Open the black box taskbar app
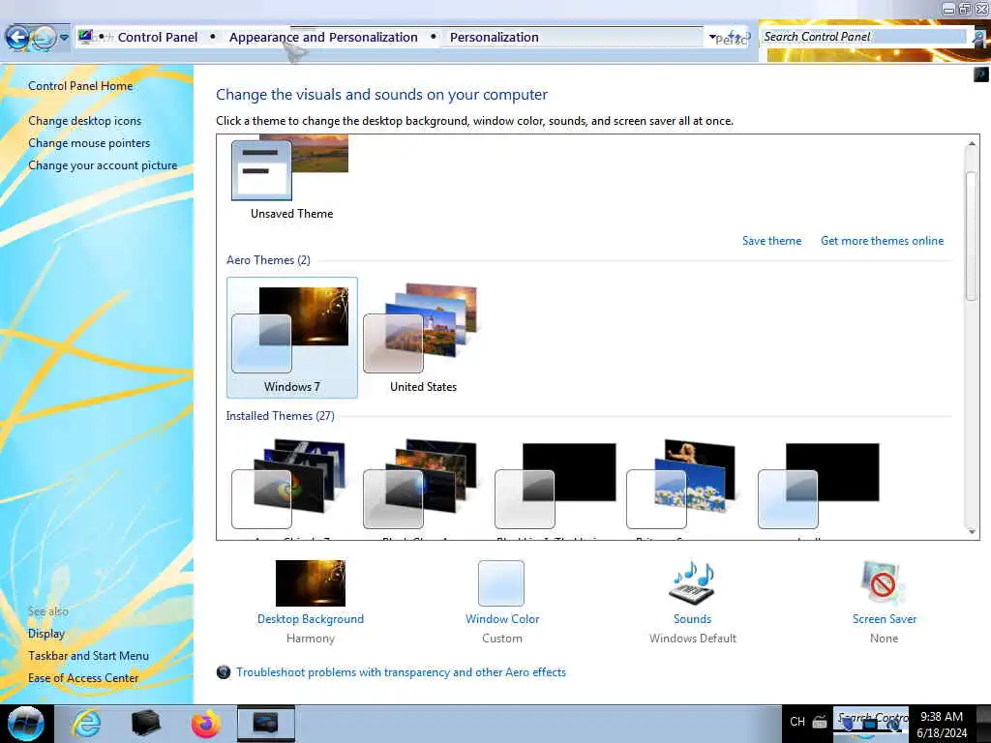 click(x=145, y=724)
